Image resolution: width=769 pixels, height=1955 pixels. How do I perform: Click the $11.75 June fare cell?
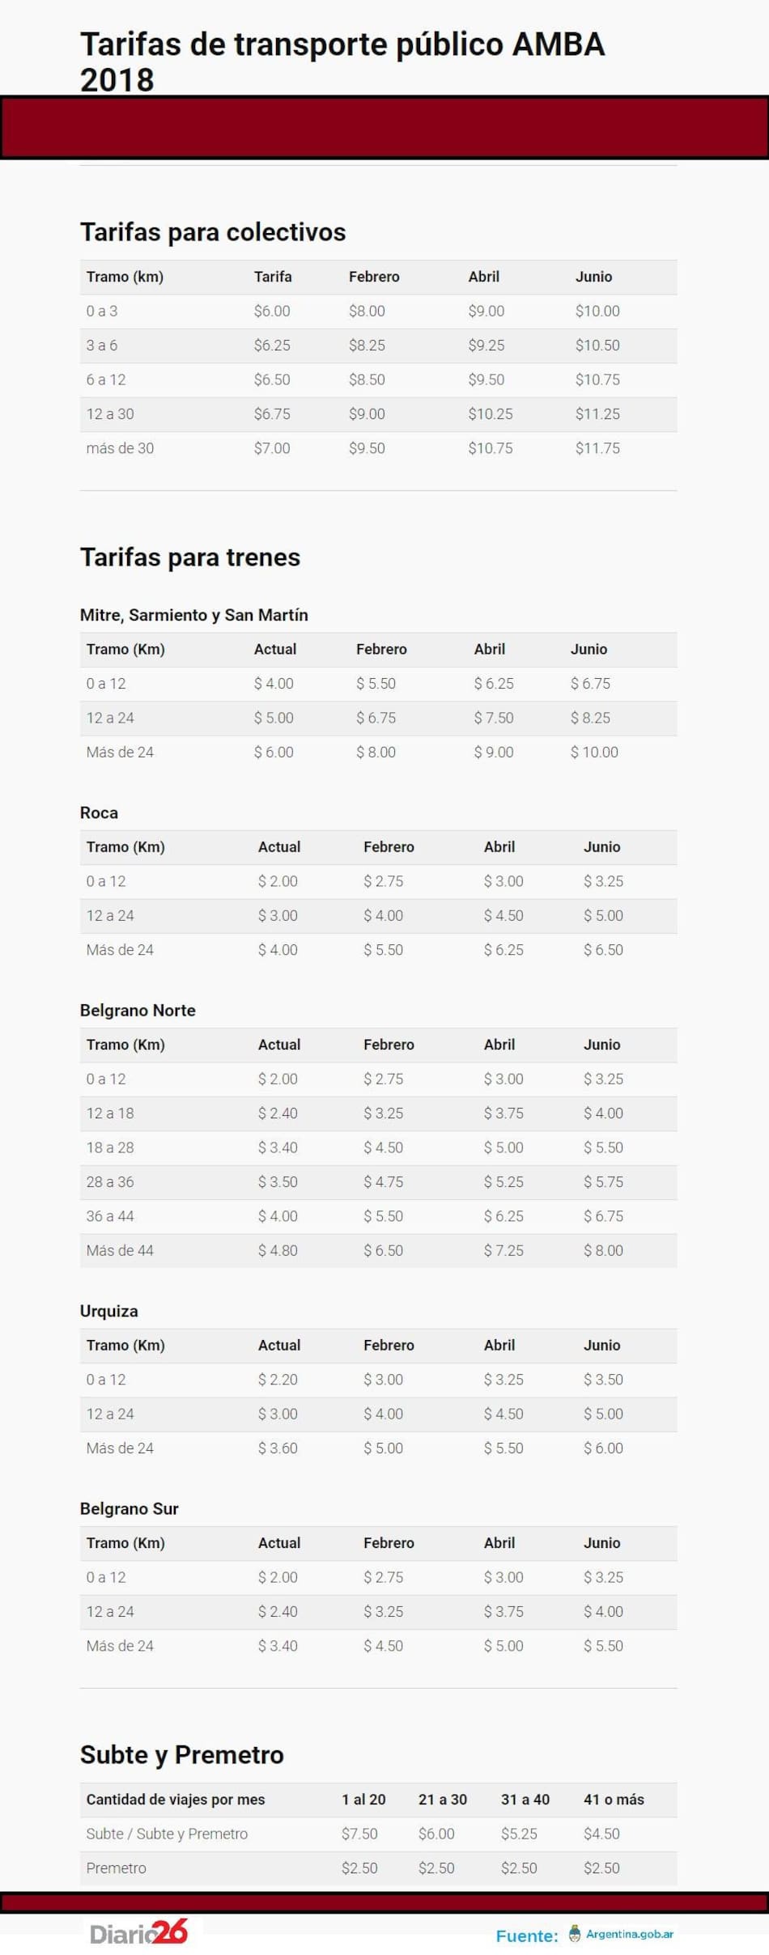click(597, 448)
